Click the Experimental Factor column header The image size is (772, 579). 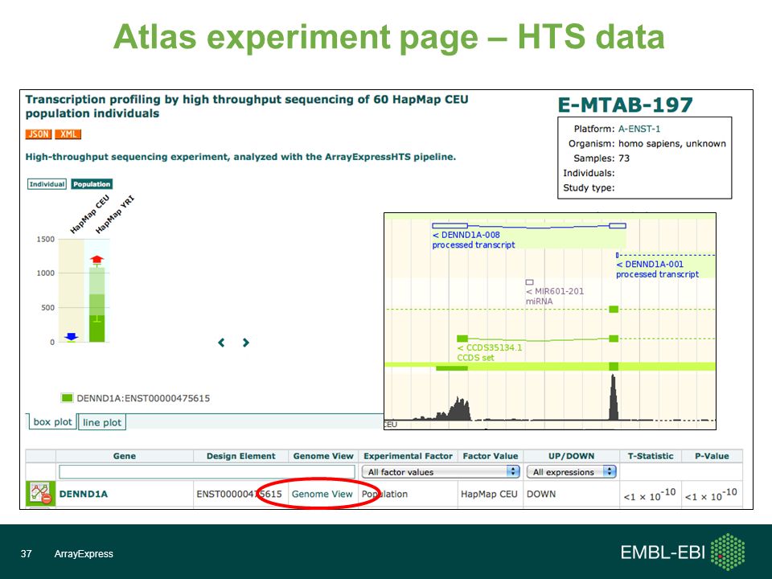(408, 456)
